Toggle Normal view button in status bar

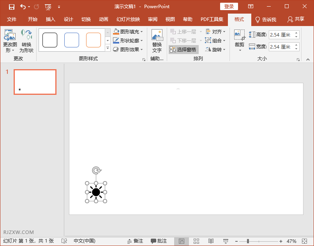[x=182, y=241]
